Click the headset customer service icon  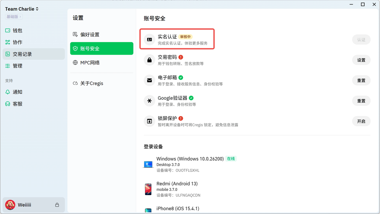coord(8,104)
